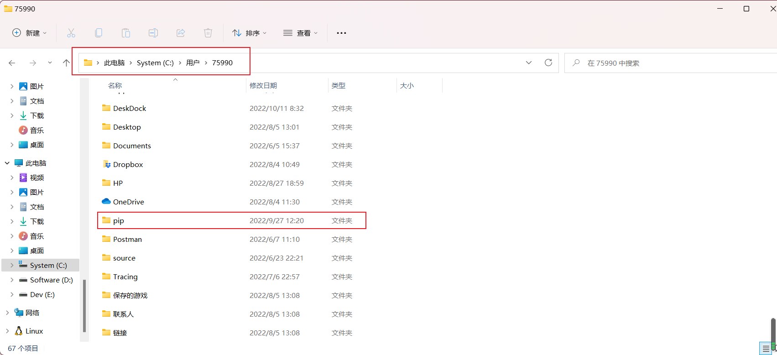The image size is (777, 355).
Task: Click 75990 in the address bar breadcrumb
Action: coord(222,63)
